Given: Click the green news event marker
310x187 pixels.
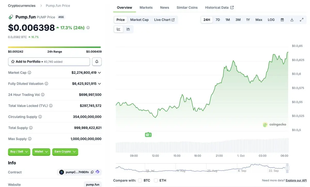Looking at the screenshot, I should click(x=148, y=135).
